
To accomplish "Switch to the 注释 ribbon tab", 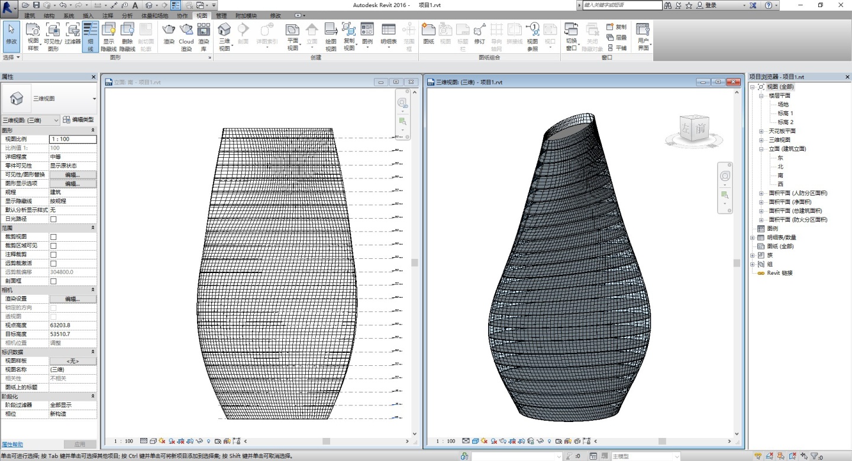I will (x=108, y=15).
